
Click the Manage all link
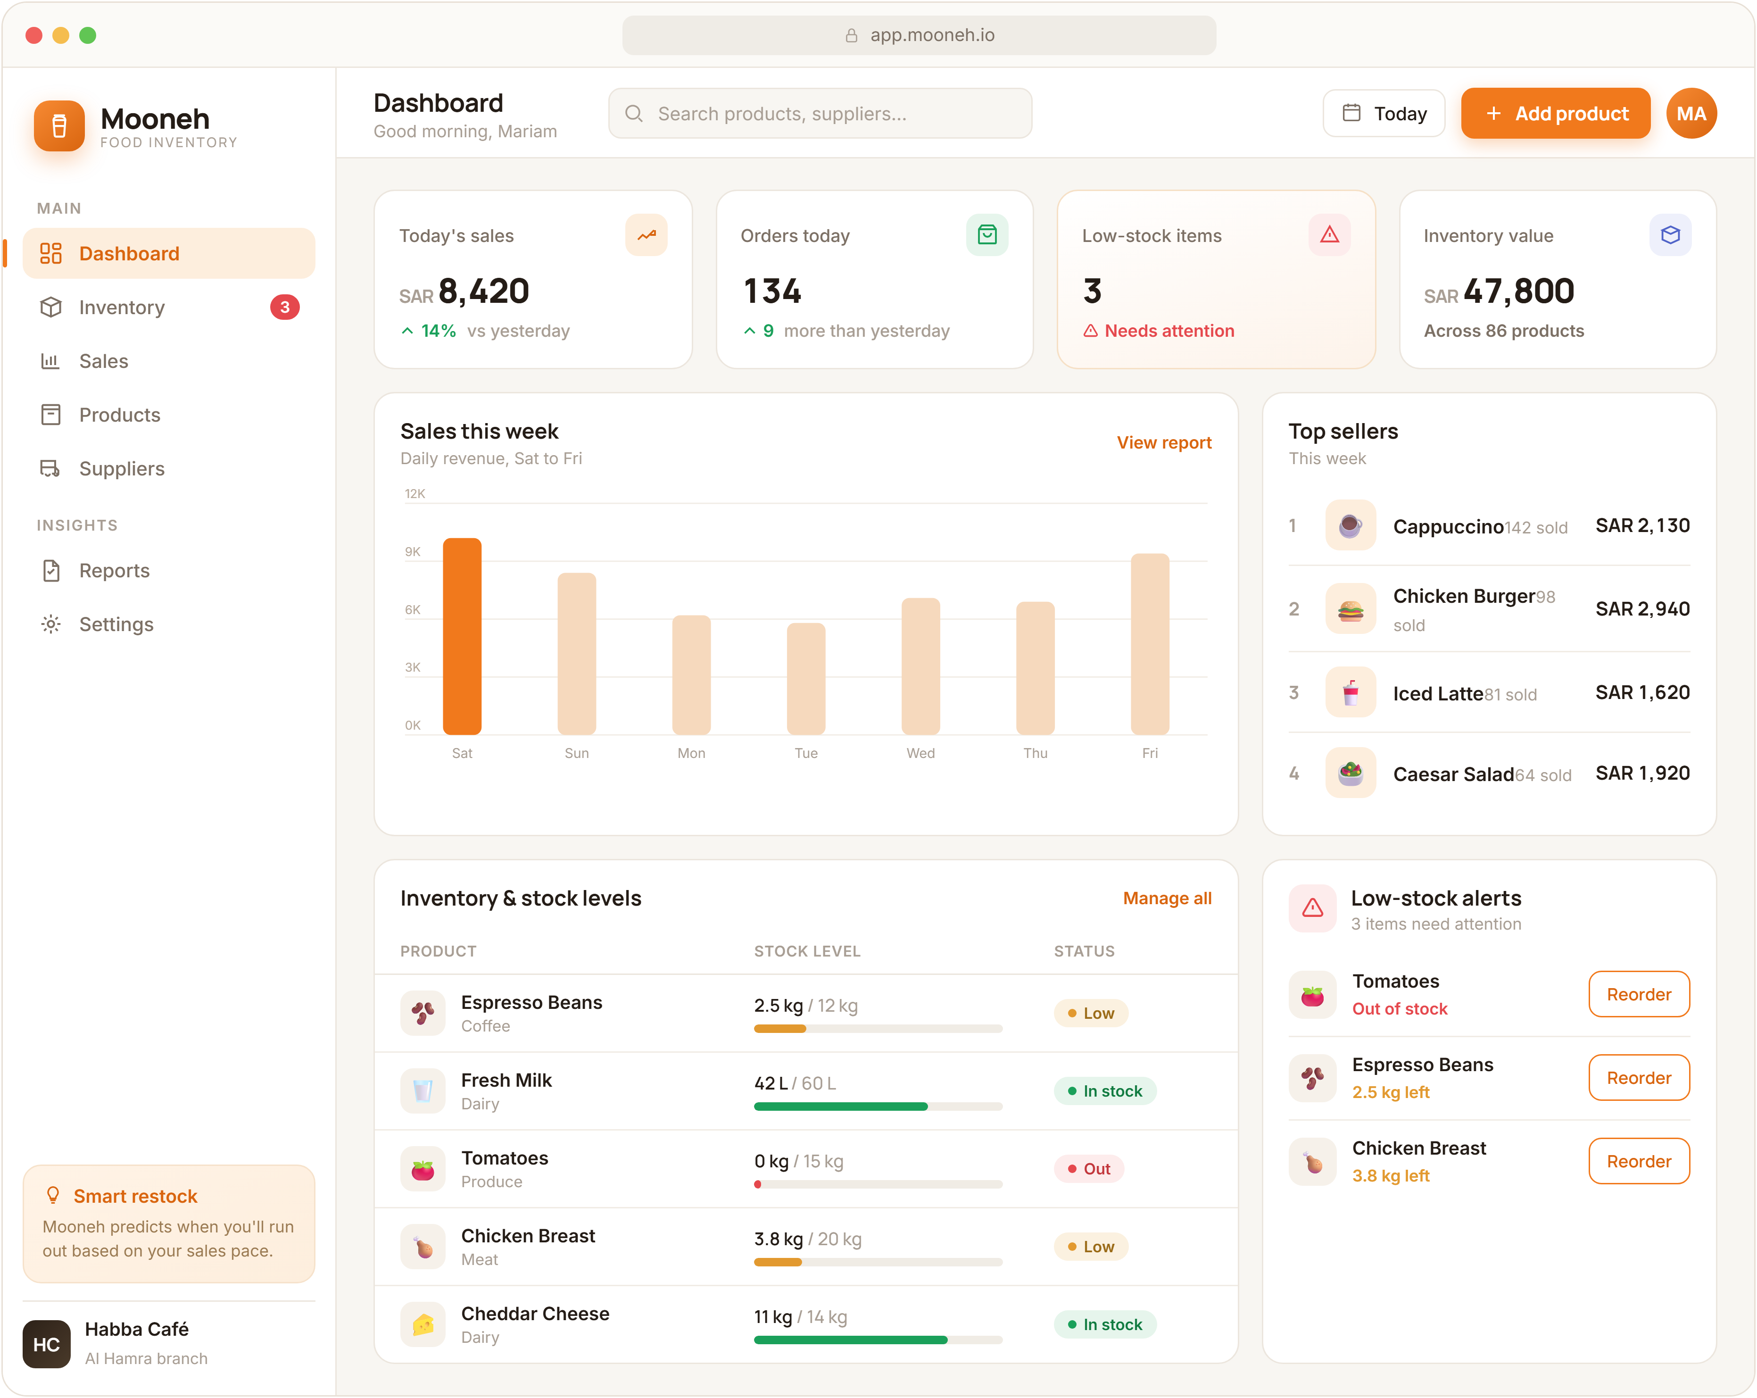tap(1167, 899)
